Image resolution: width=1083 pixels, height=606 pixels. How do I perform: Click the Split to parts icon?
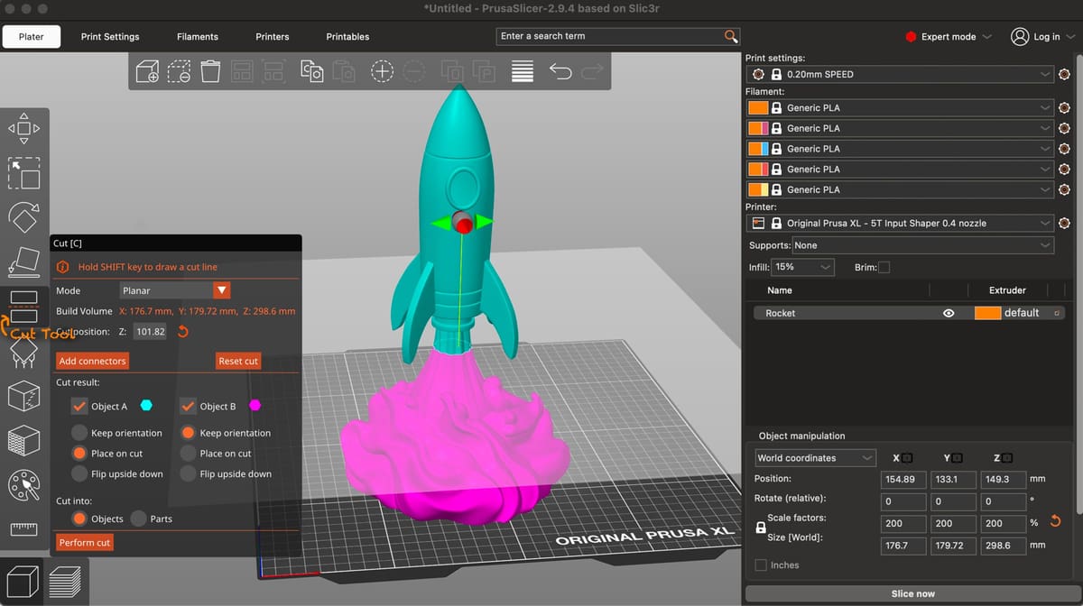[x=484, y=71]
